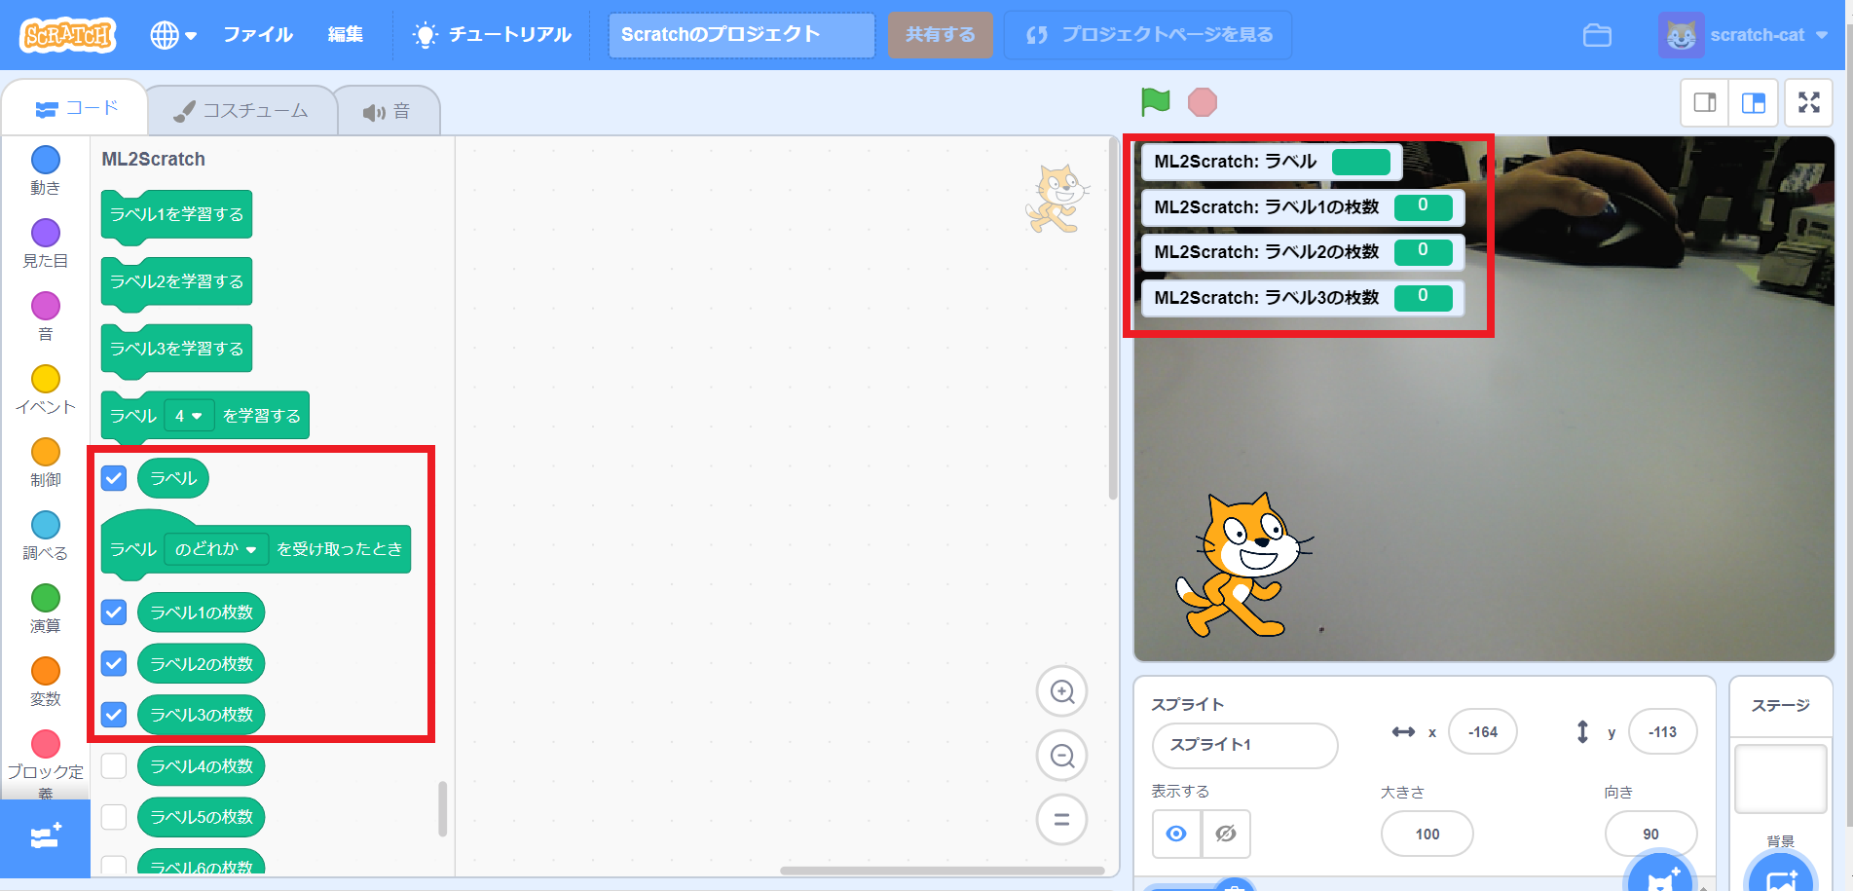Click the ML2Scratch: ラベル1の枚数 stage monitor
Viewport: 1853px width, 891px height.
click(1303, 207)
